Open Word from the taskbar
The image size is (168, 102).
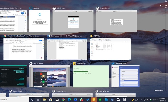coord(112,100)
